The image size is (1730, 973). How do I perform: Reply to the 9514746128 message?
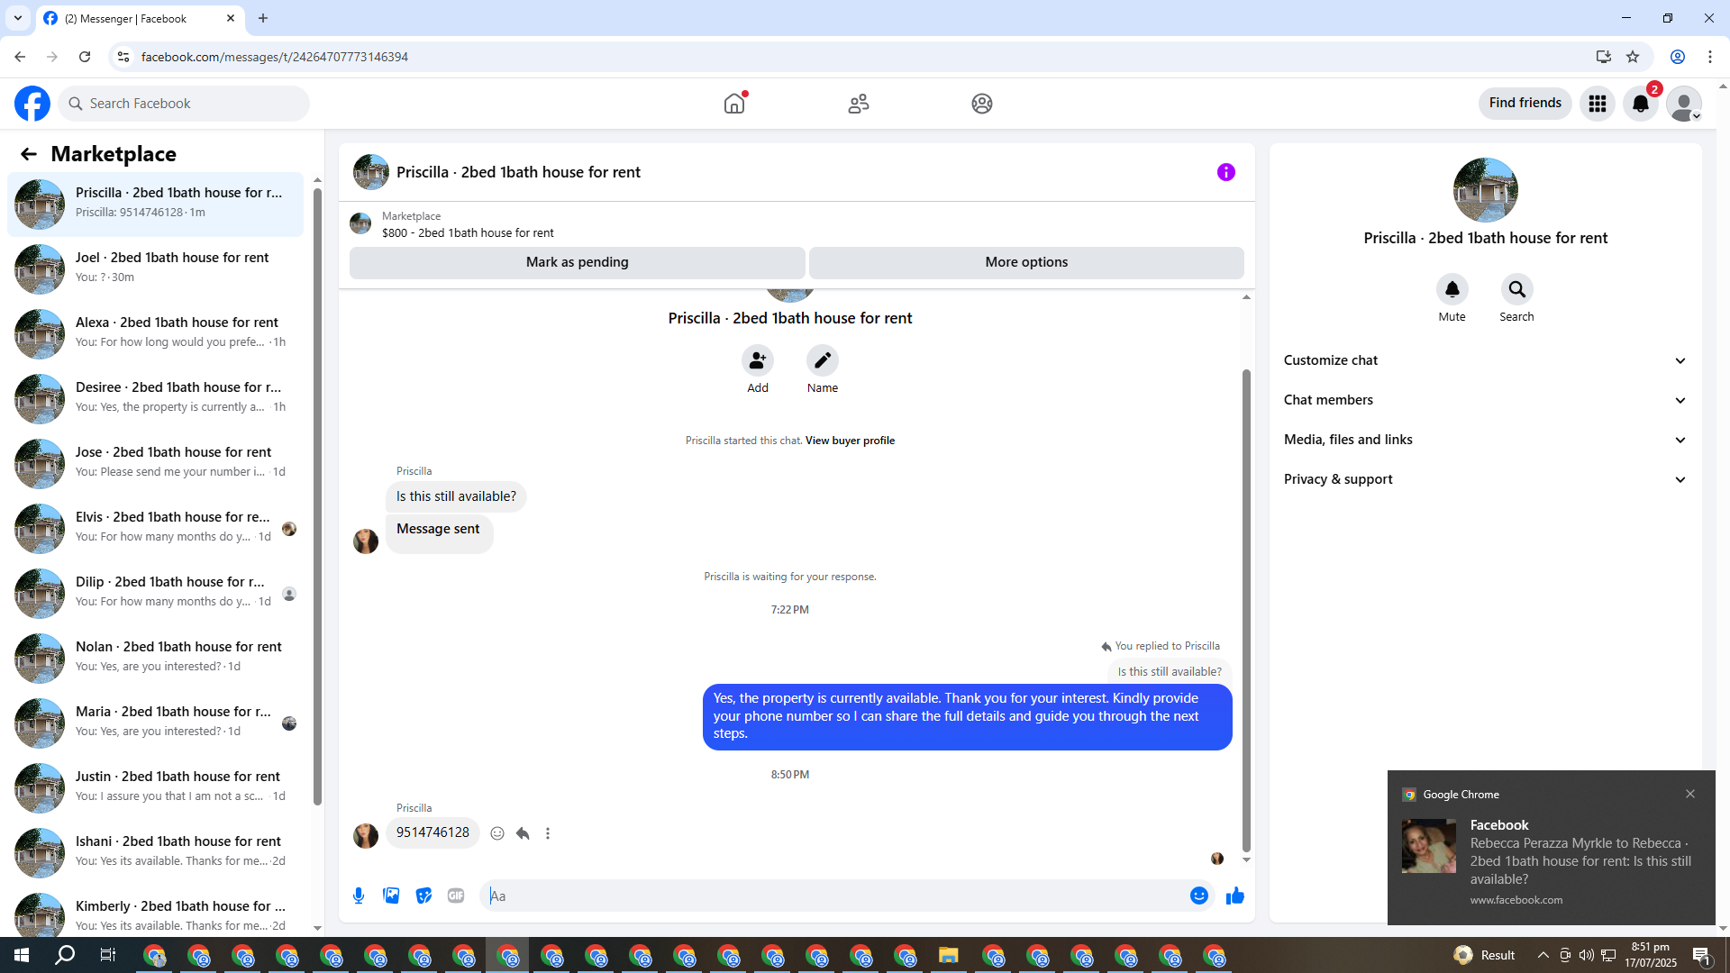click(523, 833)
